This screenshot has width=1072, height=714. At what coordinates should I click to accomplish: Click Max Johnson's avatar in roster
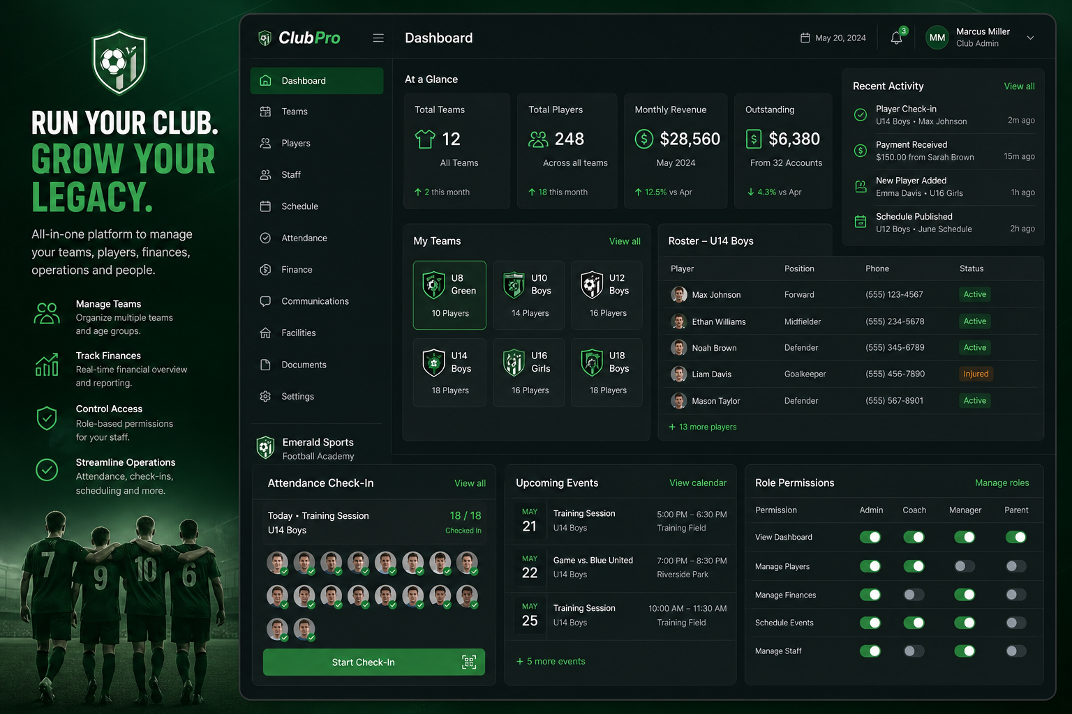[679, 294]
